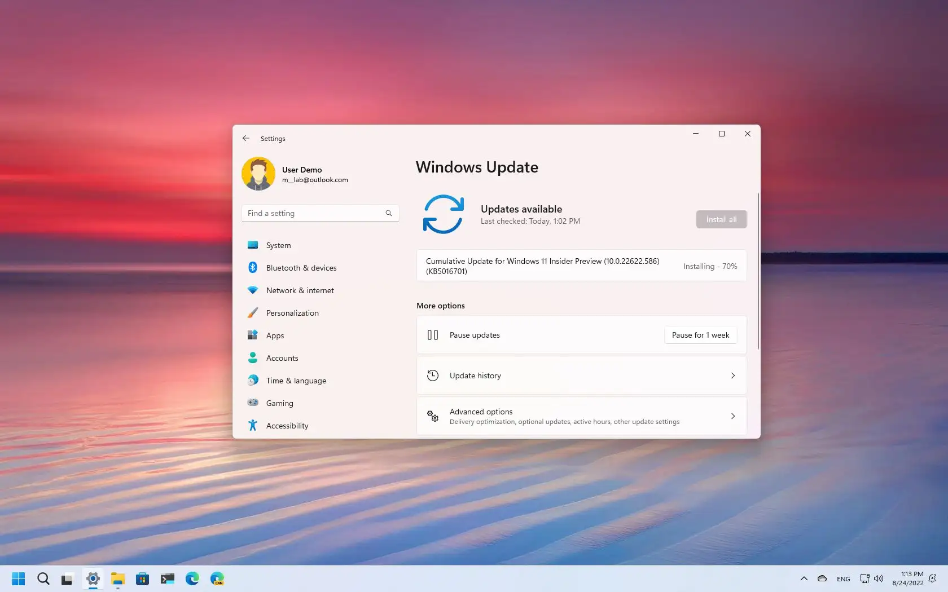This screenshot has width=948, height=592.
Task: Click the Pause updates icon
Action: point(433,335)
